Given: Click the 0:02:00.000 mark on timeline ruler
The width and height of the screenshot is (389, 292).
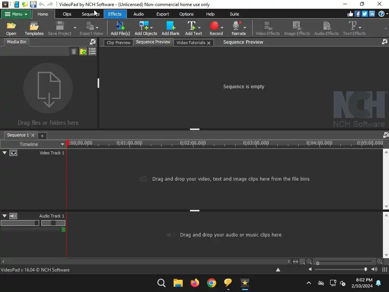Looking at the screenshot, I should click(193, 143).
